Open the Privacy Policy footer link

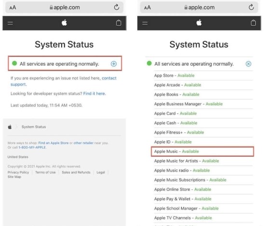(18, 172)
